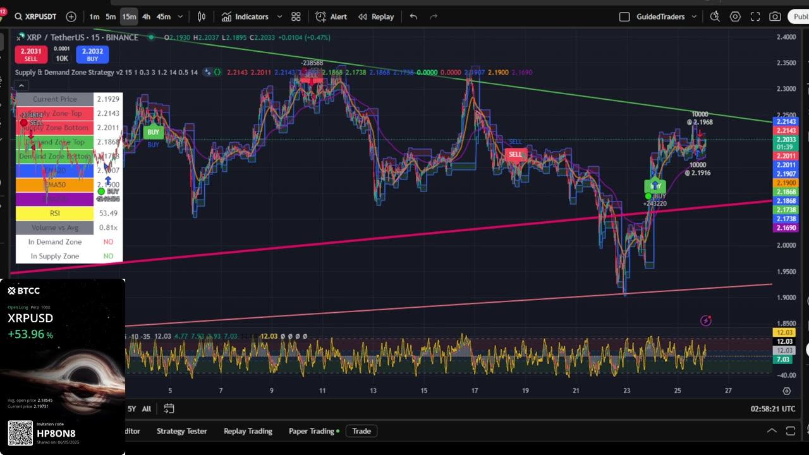Viewport: 809px width, 455px height.
Task: Open chart settings hexagon icon
Action: point(735,16)
